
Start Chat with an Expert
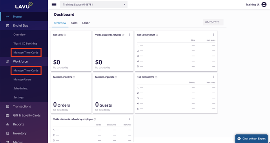[252, 139]
